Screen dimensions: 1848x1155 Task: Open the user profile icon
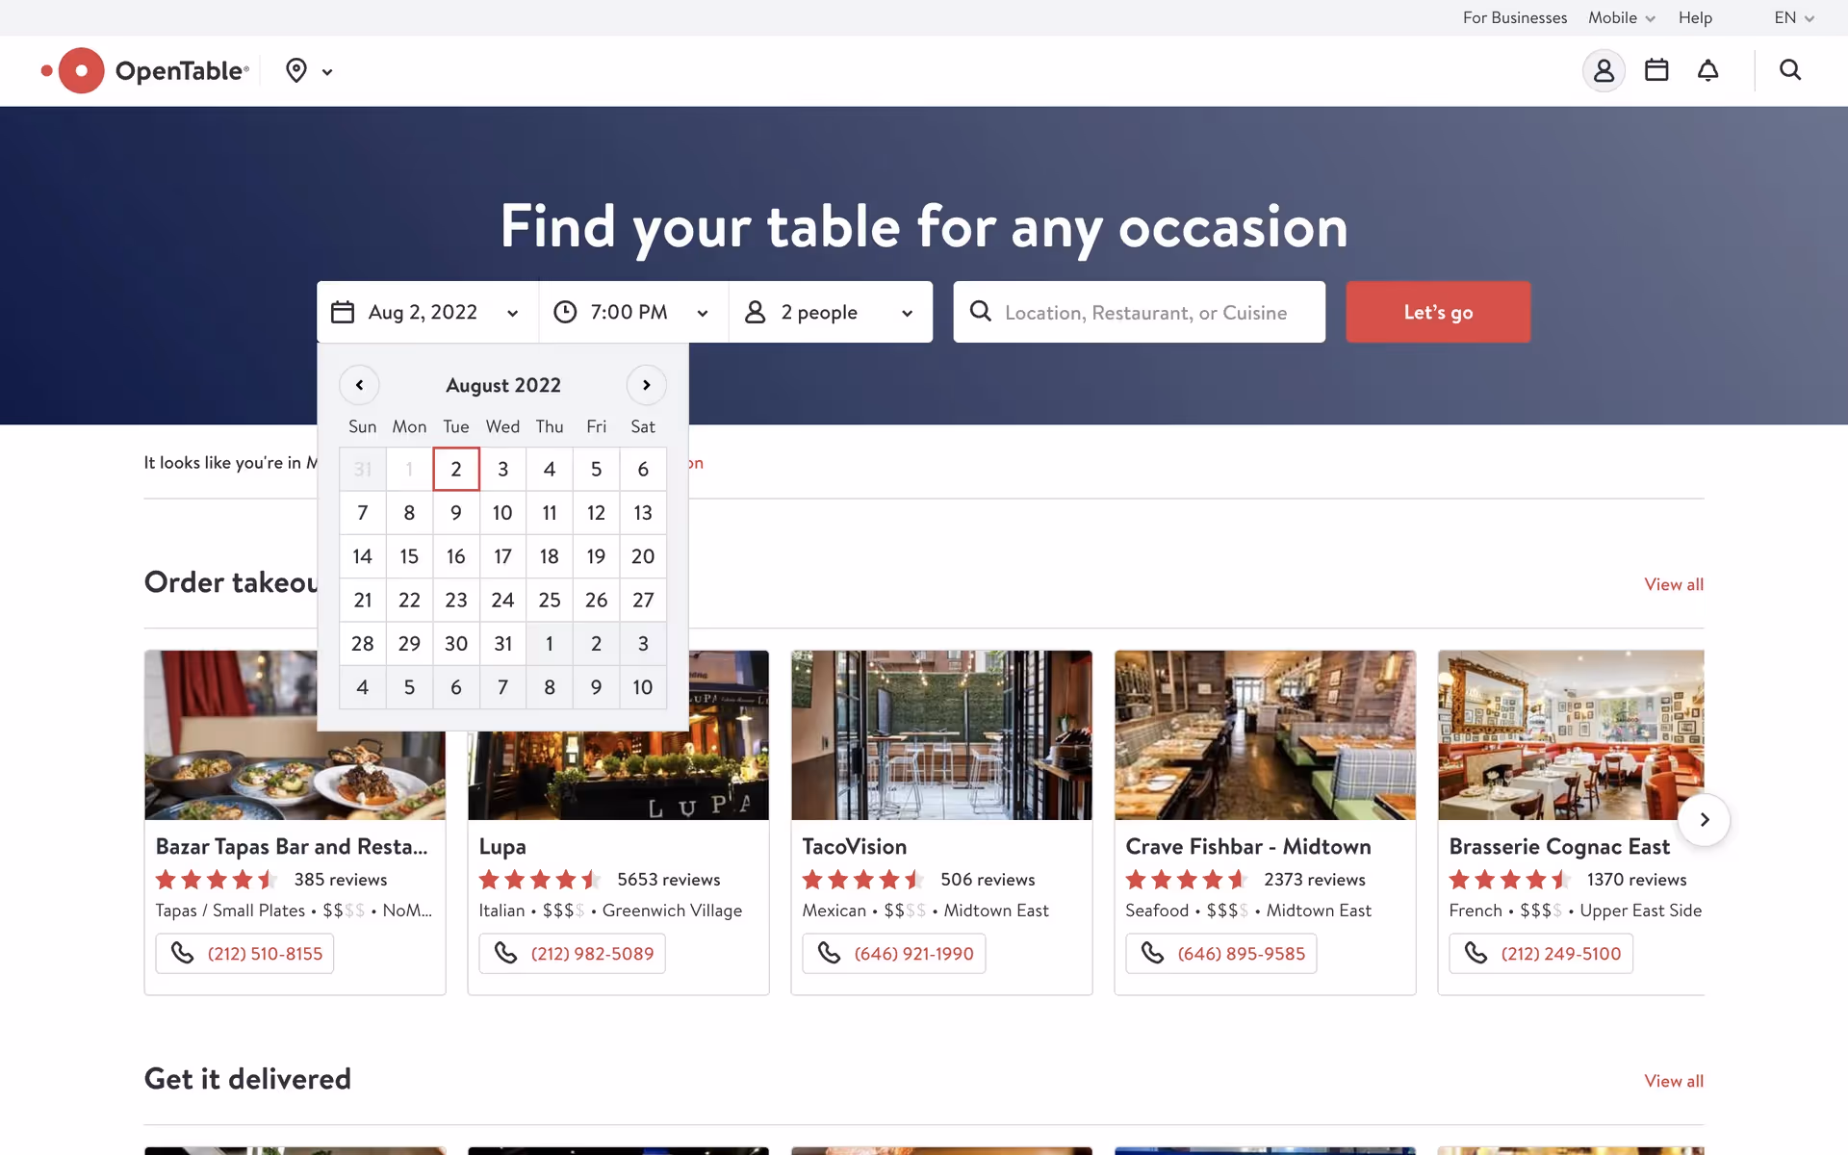1604,70
